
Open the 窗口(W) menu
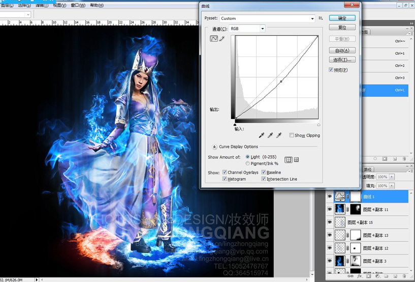click(78, 5)
